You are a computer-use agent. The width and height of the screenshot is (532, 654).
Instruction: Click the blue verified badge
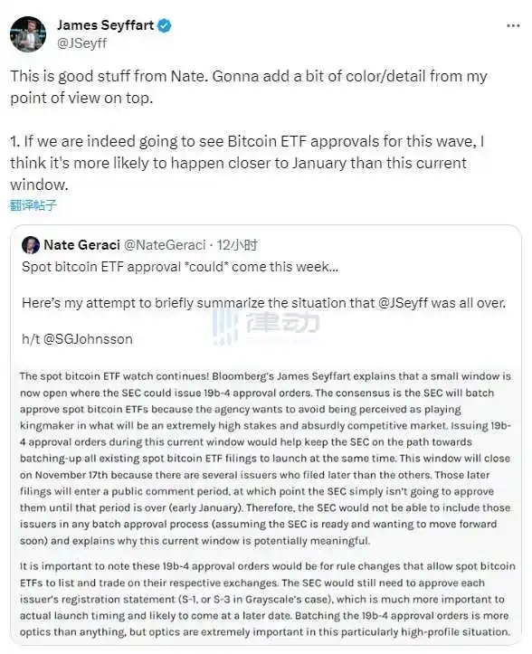pyautogui.click(x=165, y=26)
